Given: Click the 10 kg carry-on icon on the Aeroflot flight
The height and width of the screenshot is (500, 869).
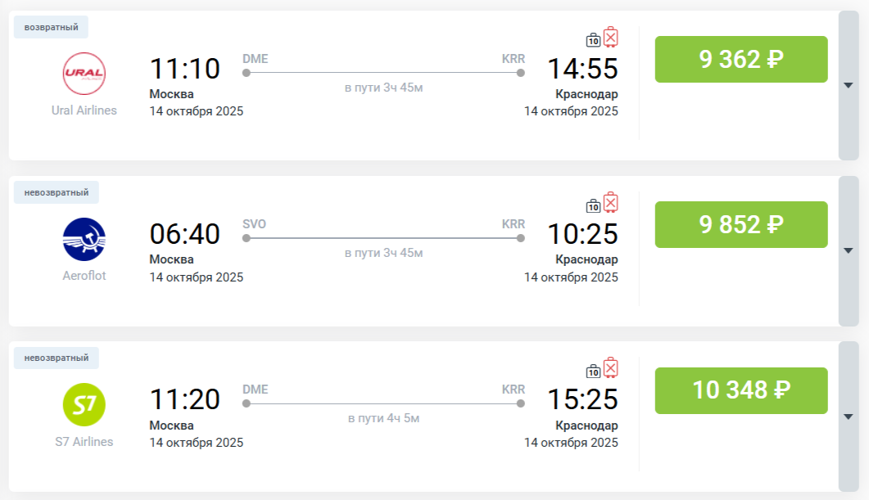Looking at the screenshot, I should point(594,205).
